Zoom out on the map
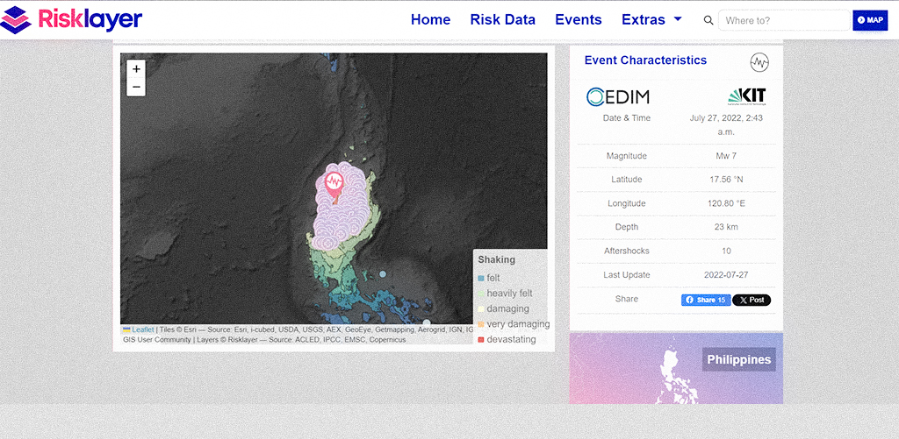Screen dimensions: 899x439 [x=136, y=87]
